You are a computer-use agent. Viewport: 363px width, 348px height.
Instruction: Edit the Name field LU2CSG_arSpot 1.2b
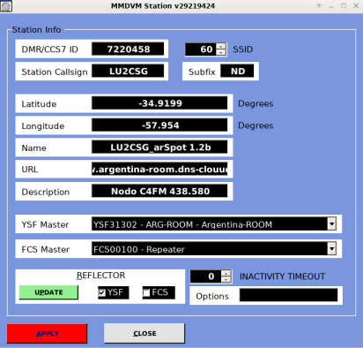click(159, 148)
